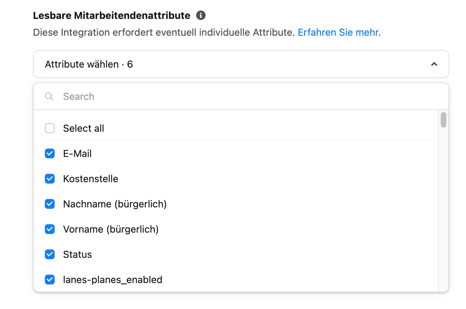The height and width of the screenshot is (309, 466).
Task: Close the 'Attribute wählen · 6' dropdown
Action: pos(241,64)
